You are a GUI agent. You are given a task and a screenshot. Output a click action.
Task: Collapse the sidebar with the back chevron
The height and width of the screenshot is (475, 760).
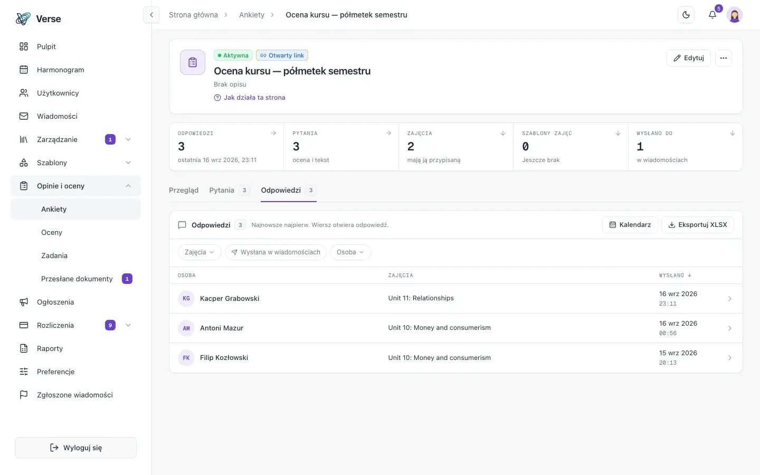click(151, 15)
